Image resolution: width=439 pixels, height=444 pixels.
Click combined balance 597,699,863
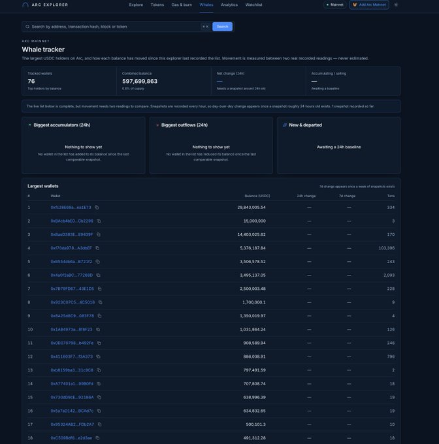click(140, 81)
